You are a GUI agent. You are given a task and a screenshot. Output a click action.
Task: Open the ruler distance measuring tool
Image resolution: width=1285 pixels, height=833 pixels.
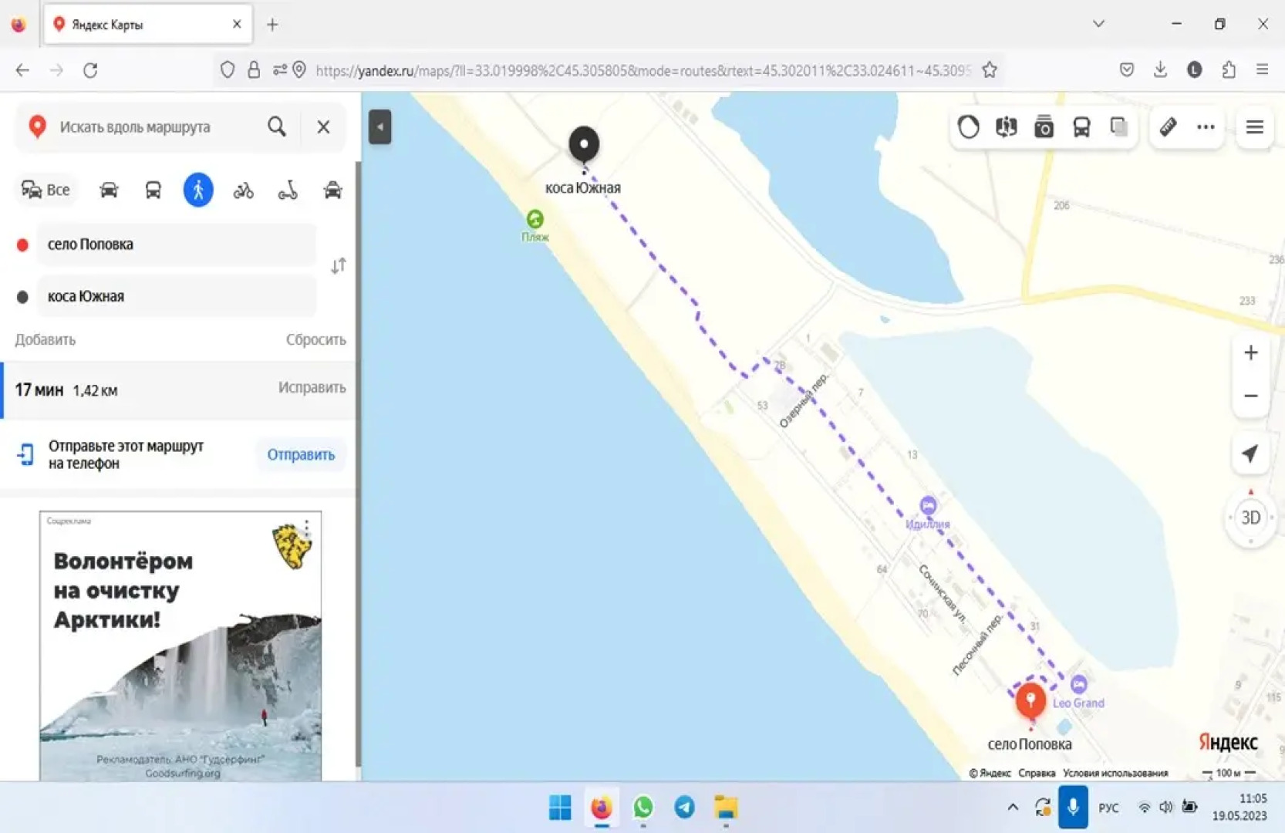[1168, 127]
